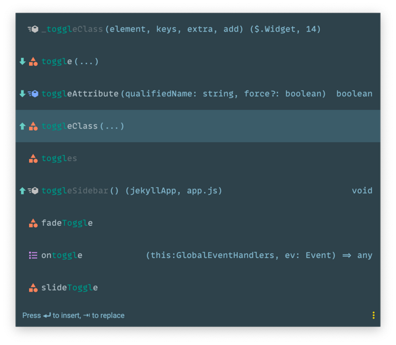396x345 pixels.
Task: Click the orange shapes icon beside toggle(...)
Action: coord(33,61)
